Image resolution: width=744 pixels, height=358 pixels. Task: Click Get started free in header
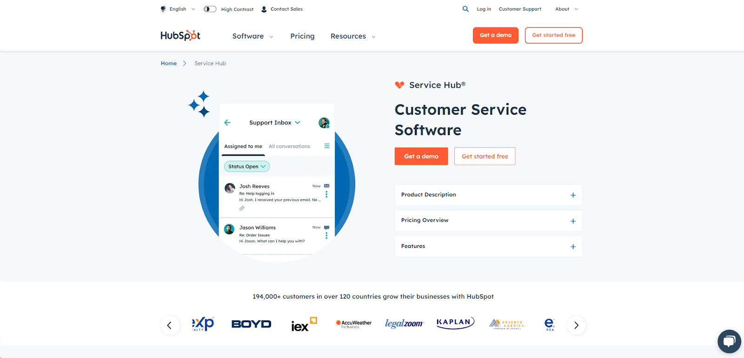[x=554, y=35]
